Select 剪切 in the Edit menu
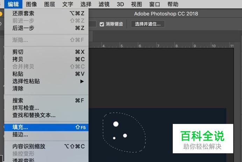Image resolution: width=242 pixels, height=162 pixels. pyautogui.click(x=46, y=52)
